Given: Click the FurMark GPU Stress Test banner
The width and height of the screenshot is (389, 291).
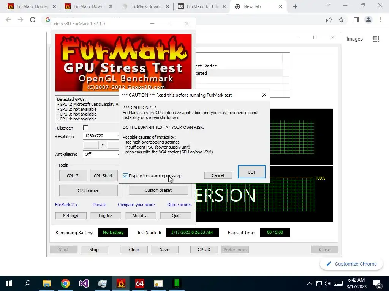Looking at the screenshot, I should pyautogui.click(x=123, y=63).
